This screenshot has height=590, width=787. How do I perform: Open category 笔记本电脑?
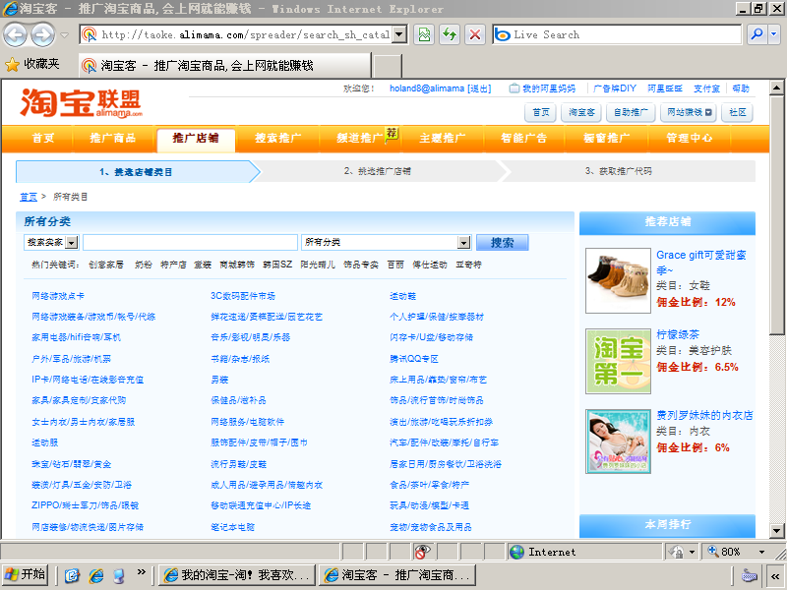(233, 527)
